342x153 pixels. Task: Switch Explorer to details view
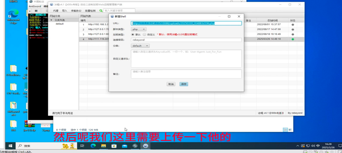pyautogui.click(x=285, y=130)
